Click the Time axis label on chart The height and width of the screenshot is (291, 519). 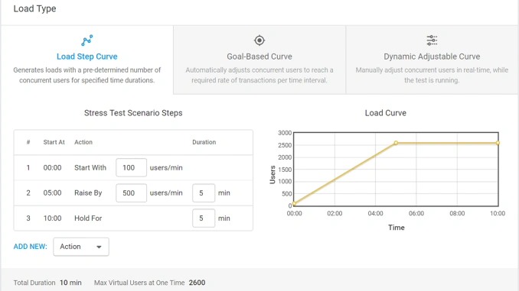tap(397, 228)
